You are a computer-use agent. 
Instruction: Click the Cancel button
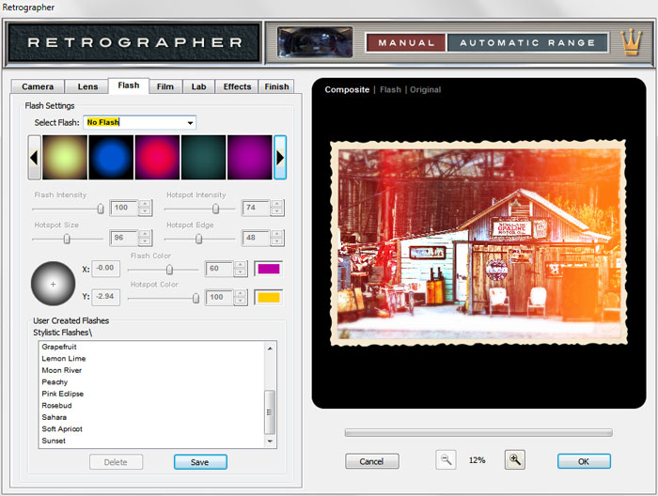pyautogui.click(x=372, y=461)
